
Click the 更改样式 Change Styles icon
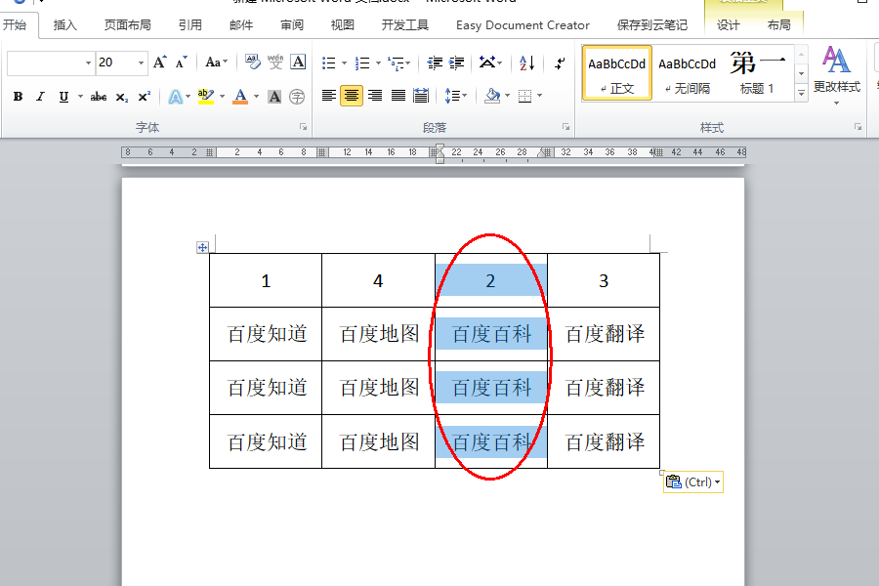(x=836, y=75)
